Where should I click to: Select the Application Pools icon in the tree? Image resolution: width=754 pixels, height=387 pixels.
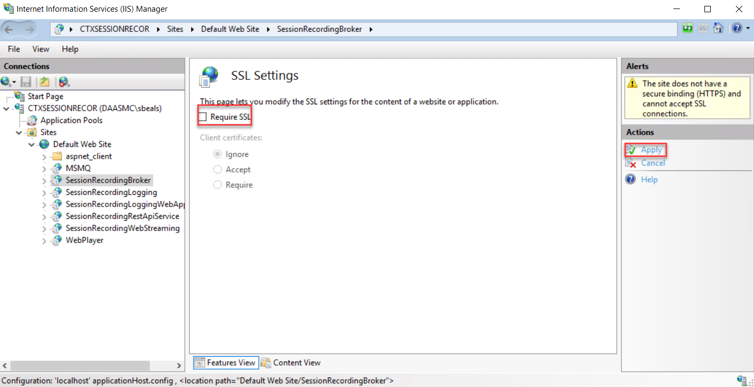click(x=33, y=120)
